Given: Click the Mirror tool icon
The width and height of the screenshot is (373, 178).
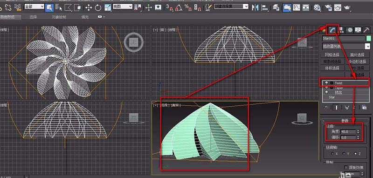Looking at the screenshot, I should click(255, 7).
